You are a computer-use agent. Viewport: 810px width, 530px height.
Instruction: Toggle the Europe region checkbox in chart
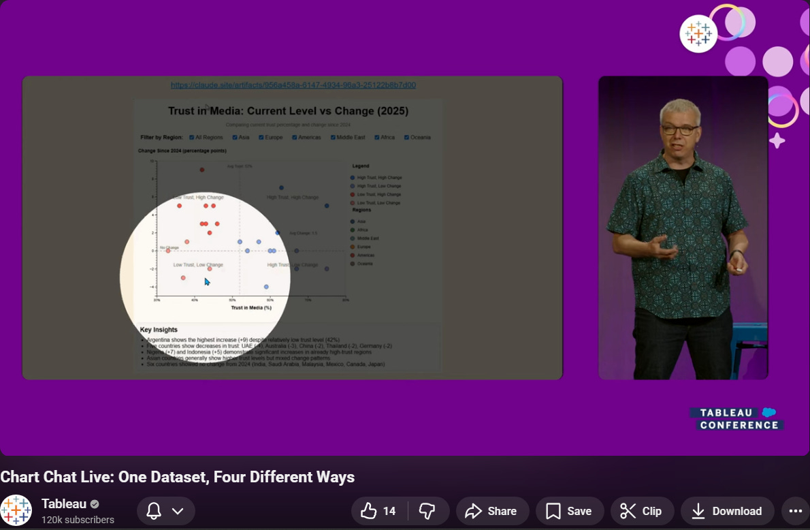pos(261,138)
